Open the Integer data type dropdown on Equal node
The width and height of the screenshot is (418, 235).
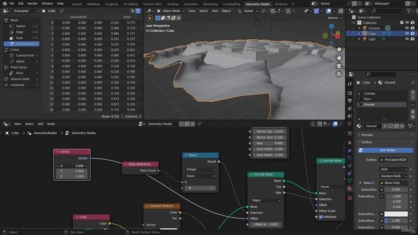tap(201, 170)
